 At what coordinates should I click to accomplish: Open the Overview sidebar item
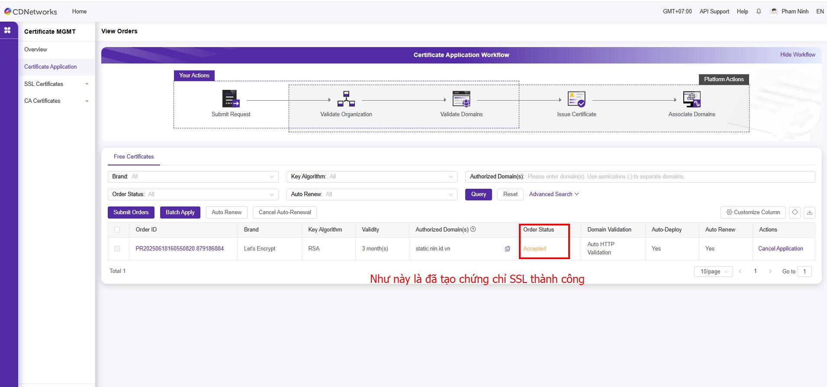coord(36,50)
